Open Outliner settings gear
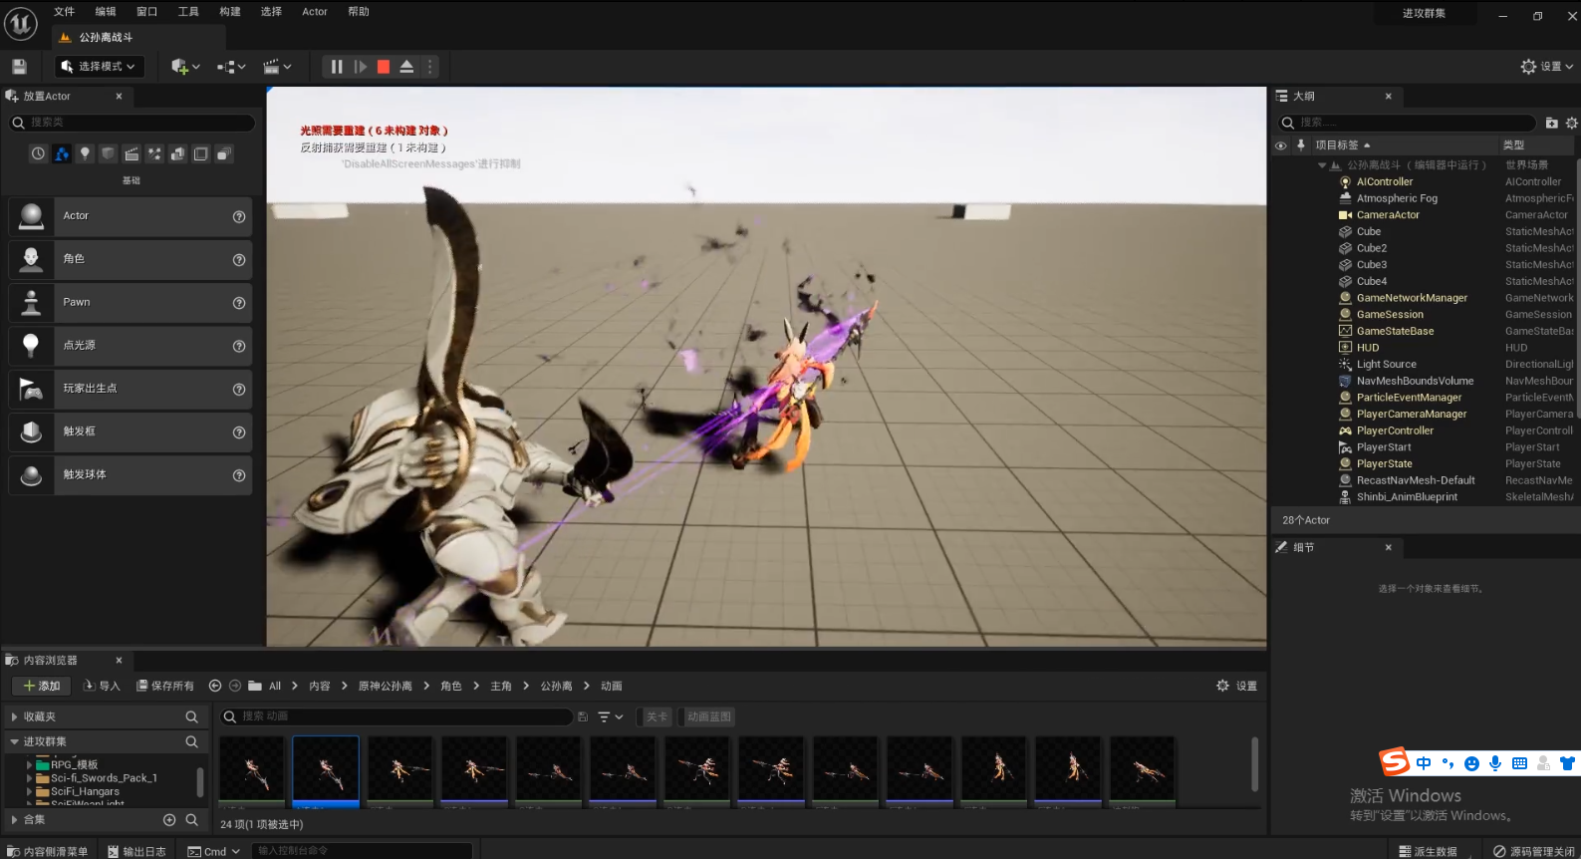 [1571, 123]
